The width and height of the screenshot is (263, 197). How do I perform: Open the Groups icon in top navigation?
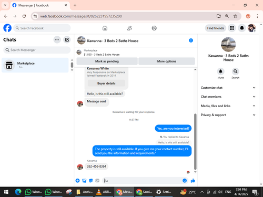click(154, 28)
